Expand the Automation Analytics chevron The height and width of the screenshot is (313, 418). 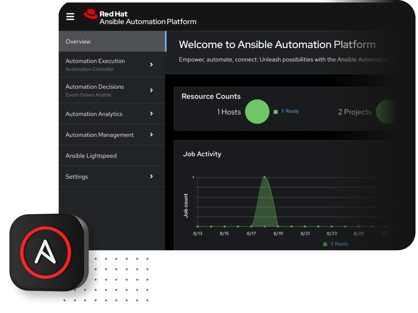coord(152,114)
